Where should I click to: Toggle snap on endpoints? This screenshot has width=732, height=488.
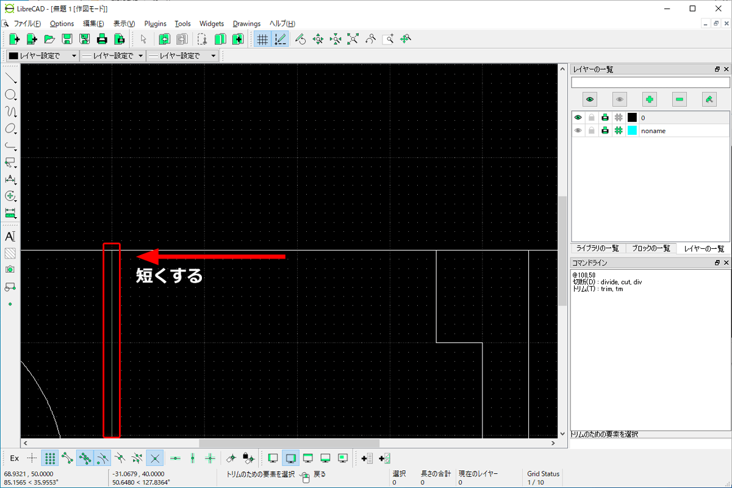[68, 457]
